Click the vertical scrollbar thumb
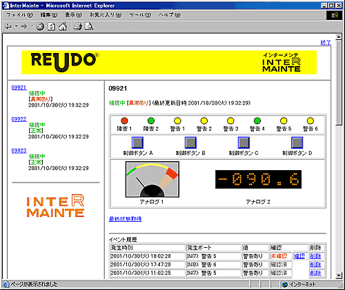345x290 pixels. (x=339, y=82)
